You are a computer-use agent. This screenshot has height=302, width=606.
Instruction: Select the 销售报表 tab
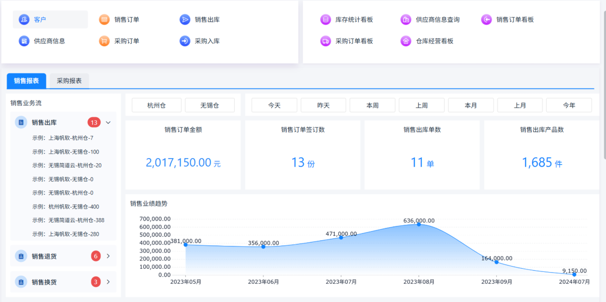[26, 81]
